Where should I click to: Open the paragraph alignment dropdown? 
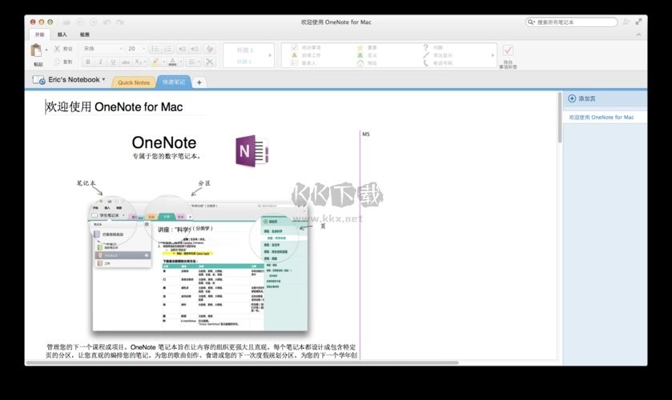(193, 62)
